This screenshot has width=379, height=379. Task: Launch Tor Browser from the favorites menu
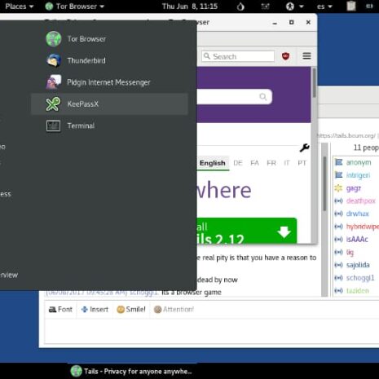point(109,39)
